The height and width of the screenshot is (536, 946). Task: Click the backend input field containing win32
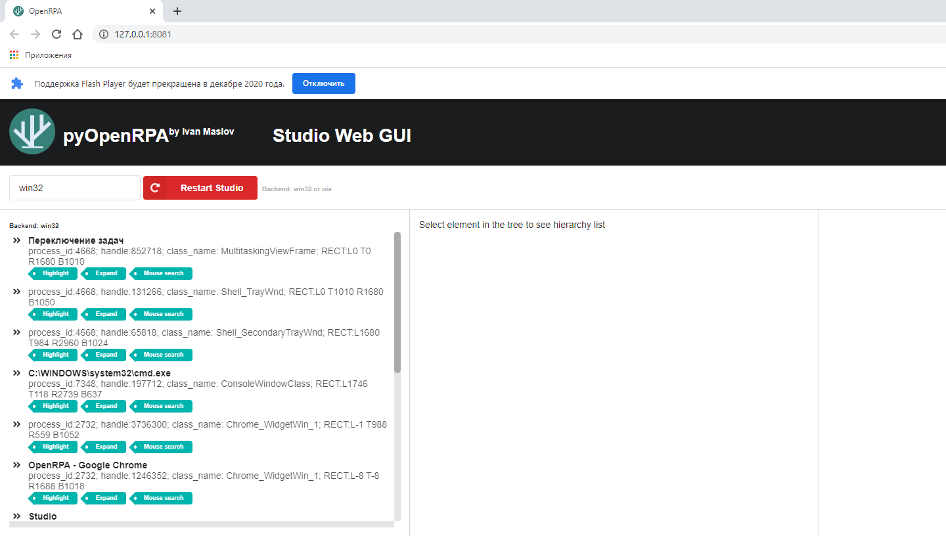75,188
